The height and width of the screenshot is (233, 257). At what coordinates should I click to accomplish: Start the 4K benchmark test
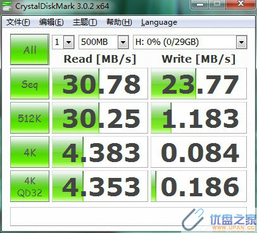(x=30, y=152)
